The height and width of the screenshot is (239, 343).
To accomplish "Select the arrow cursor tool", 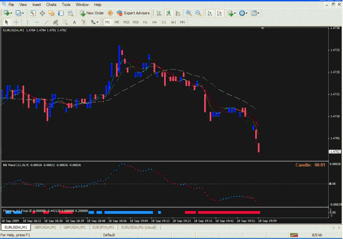I will (x=7, y=22).
